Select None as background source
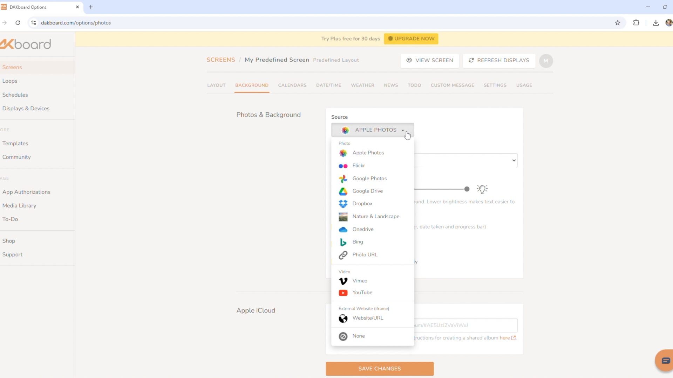The image size is (673, 378). (358, 336)
